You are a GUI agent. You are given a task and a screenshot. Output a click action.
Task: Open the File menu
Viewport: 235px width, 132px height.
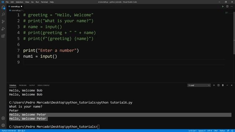coord(7,2)
